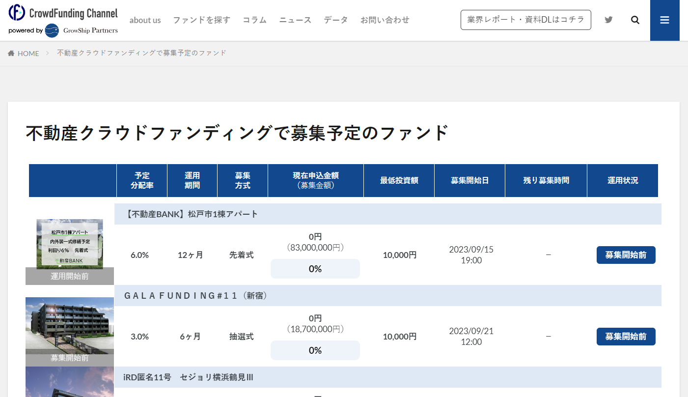Click the 募集開始前 label under GALA thumbnail
Screen dimensions: 688x397
[70, 358]
